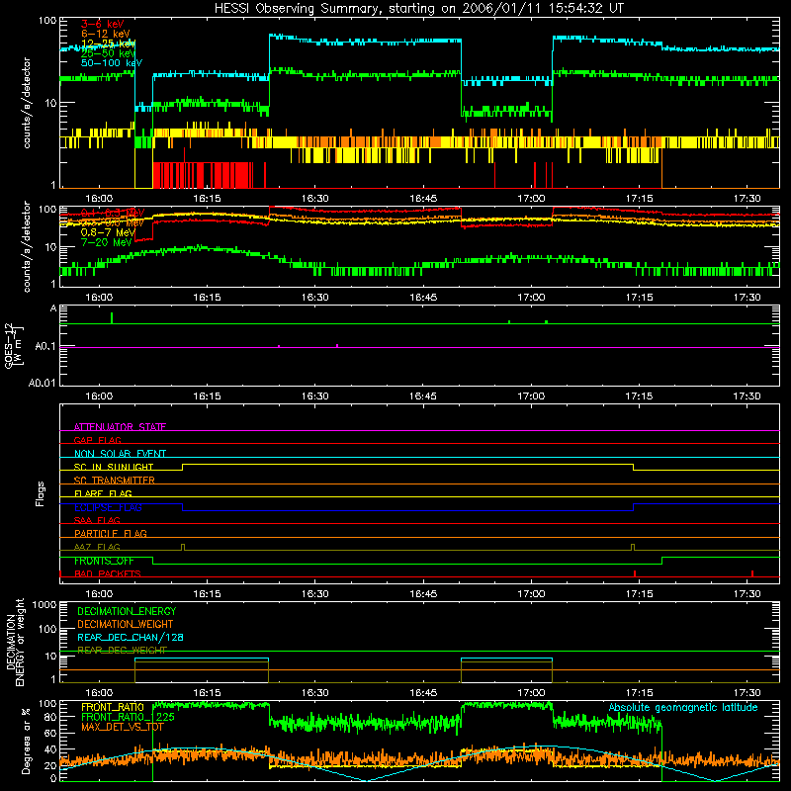Click the ECLIPSE_FLAG label

click(x=108, y=507)
